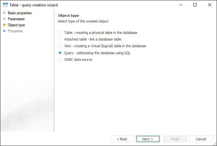
Task: Choose ODBC data source option
Action: point(60,60)
